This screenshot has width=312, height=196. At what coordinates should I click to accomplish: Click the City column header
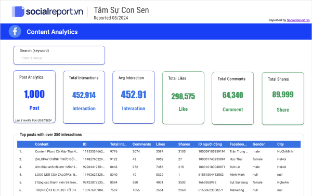[x=280, y=144]
